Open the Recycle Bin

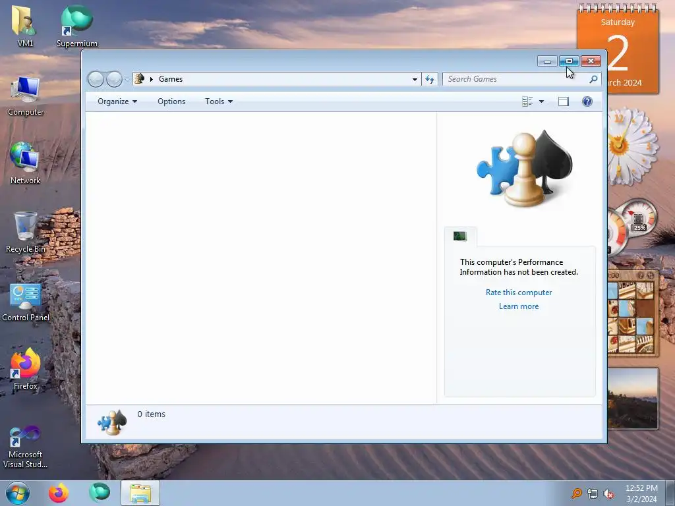point(26,232)
